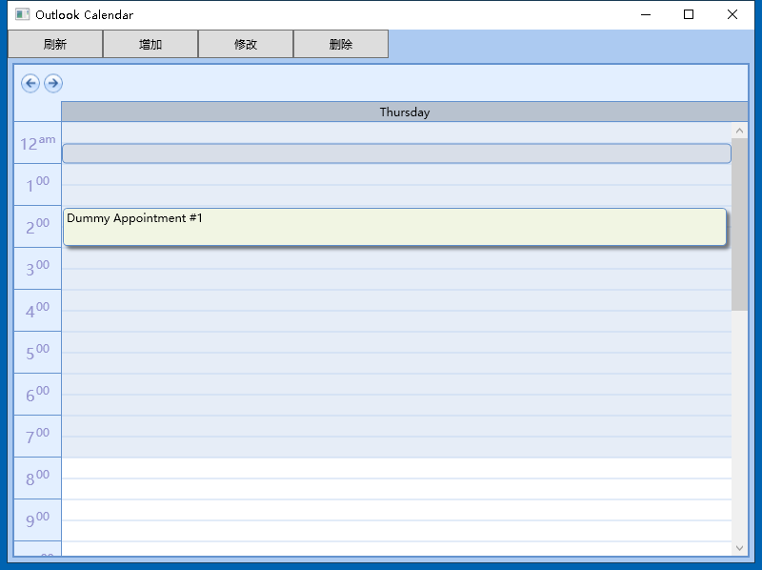The height and width of the screenshot is (570, 762).
Task: Select the empty appointment at 12:30 am
Action: (396, 153)
